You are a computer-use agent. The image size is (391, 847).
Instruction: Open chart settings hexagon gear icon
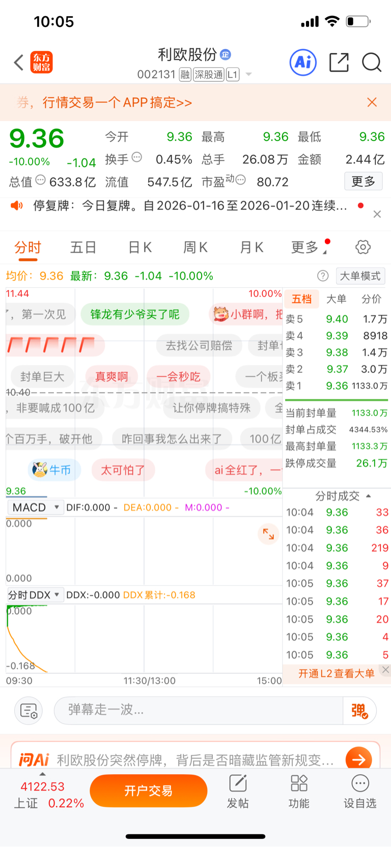(x=363, y=248)
